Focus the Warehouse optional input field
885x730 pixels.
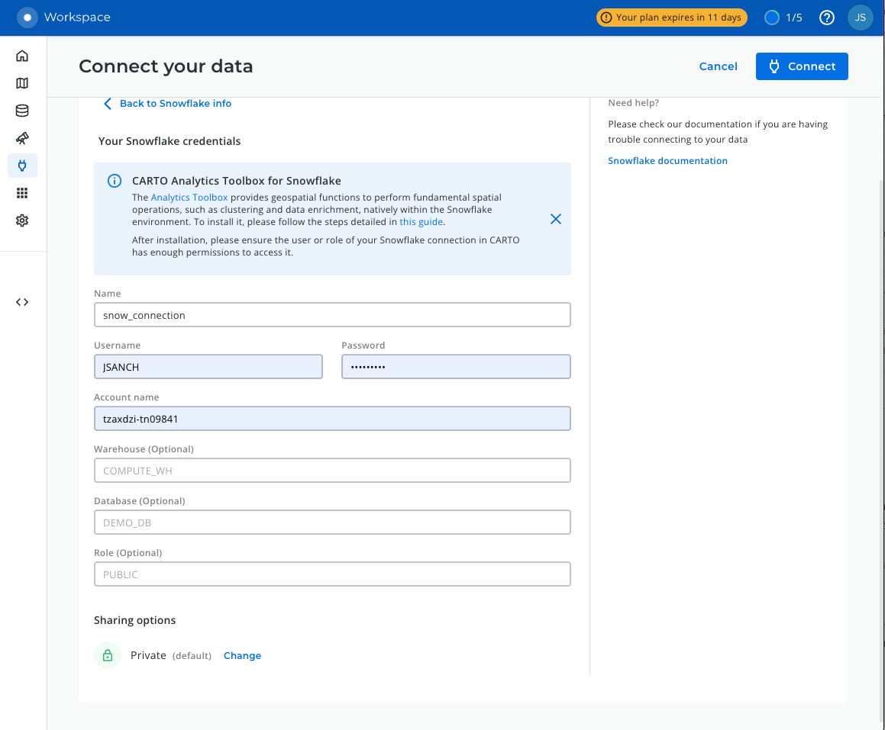pos(332,471)
